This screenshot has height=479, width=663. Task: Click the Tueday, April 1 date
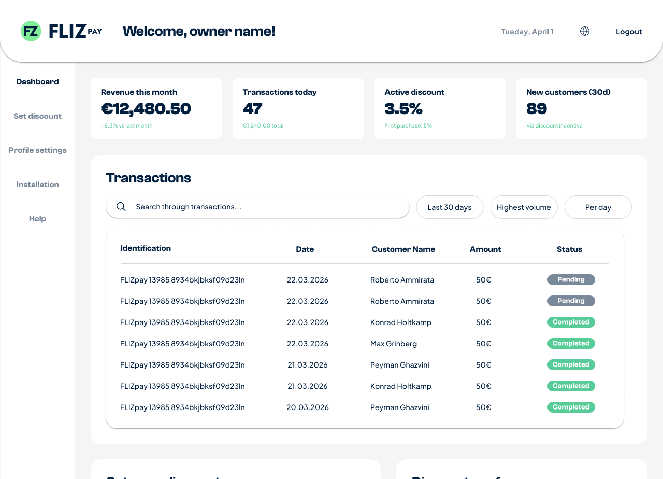pos(527,32)
